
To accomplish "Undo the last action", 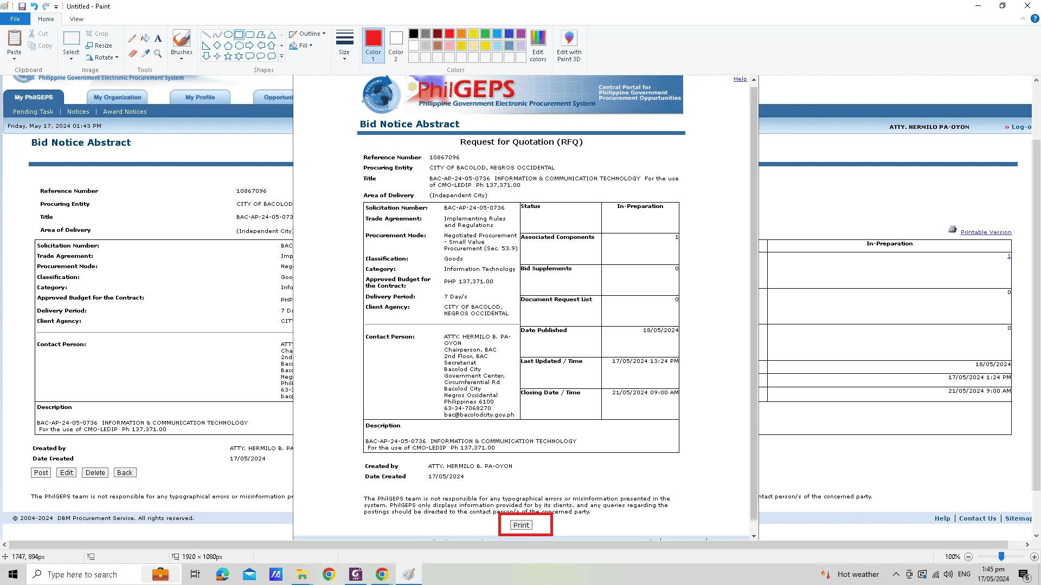I will coord(34,6).
